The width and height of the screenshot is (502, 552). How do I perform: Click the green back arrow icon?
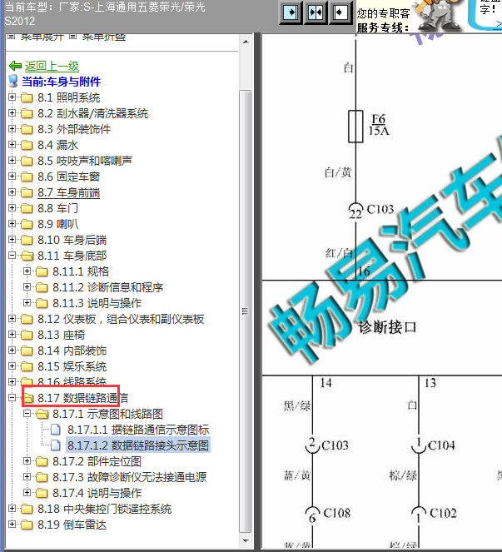pos(16,66)
